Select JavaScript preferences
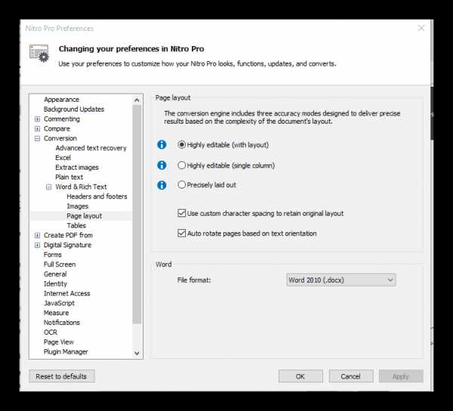The height and width of the screenshot is (411, 453). point(59,303)
